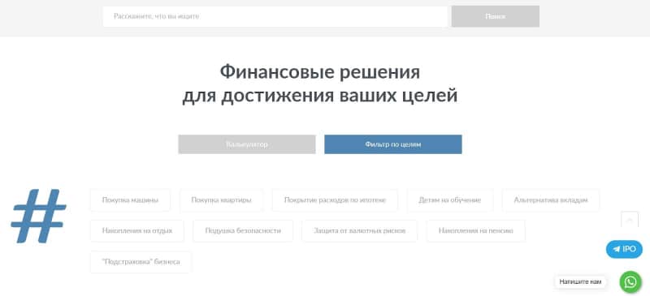Select the Покупка квартиры goal tag
This screenshot has height=296, width=650.
221,200
